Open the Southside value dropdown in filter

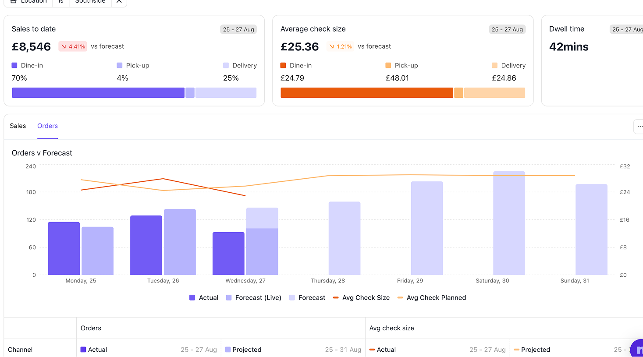(x=90, y=2)
